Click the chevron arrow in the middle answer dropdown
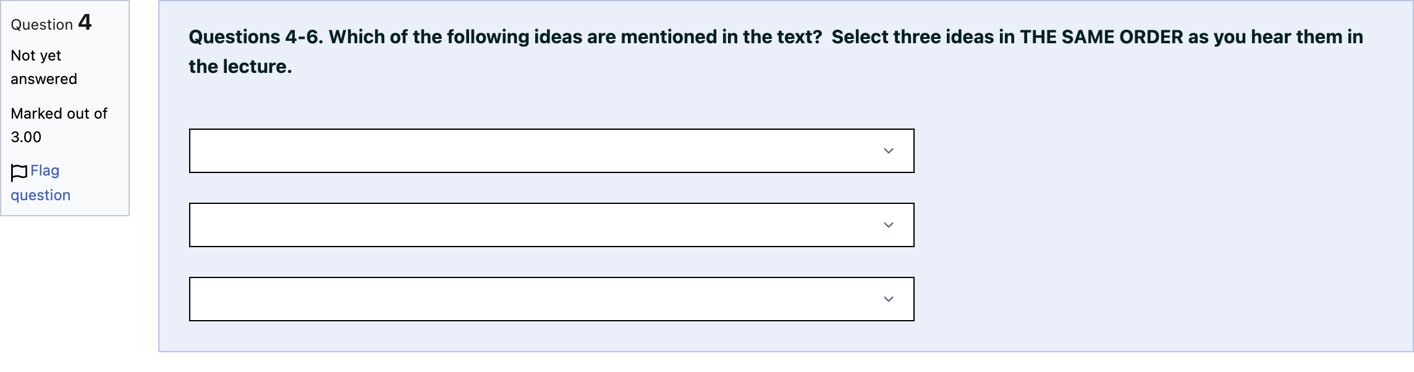 coord(889,225)
